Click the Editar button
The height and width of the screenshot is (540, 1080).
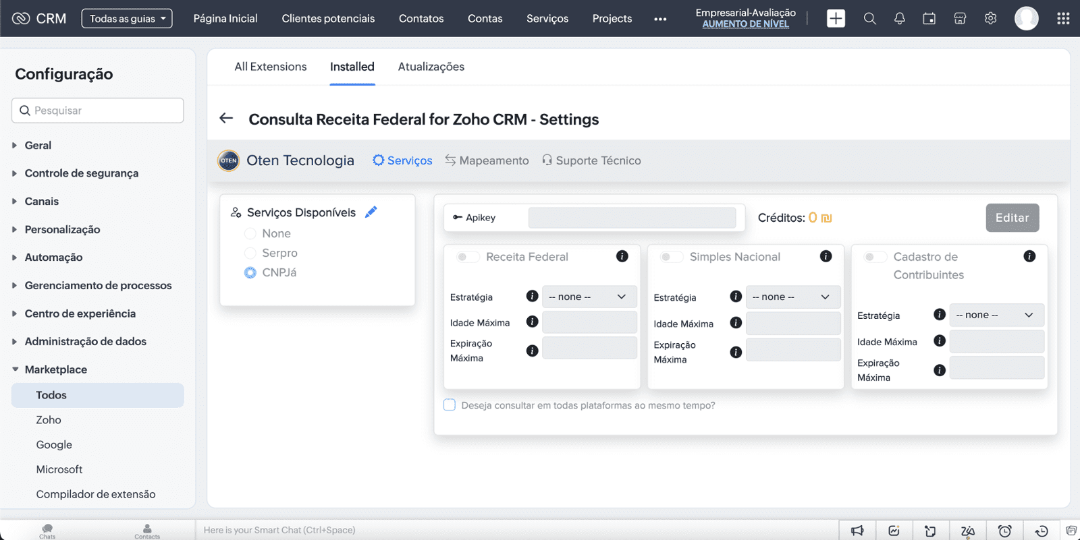[x=1012, y=218]
